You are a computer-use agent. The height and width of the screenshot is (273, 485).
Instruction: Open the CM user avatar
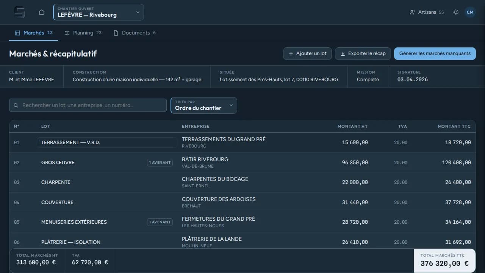pyautogui.click(x=470, y=12)
